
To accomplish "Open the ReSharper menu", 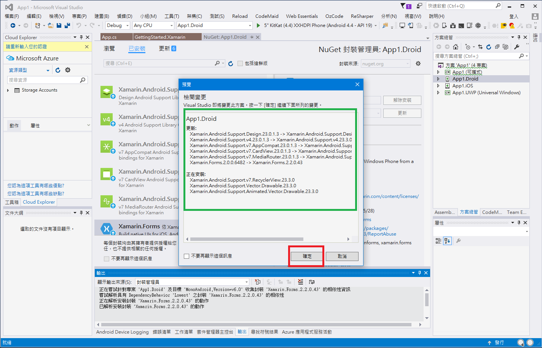I will pos(362,16).
